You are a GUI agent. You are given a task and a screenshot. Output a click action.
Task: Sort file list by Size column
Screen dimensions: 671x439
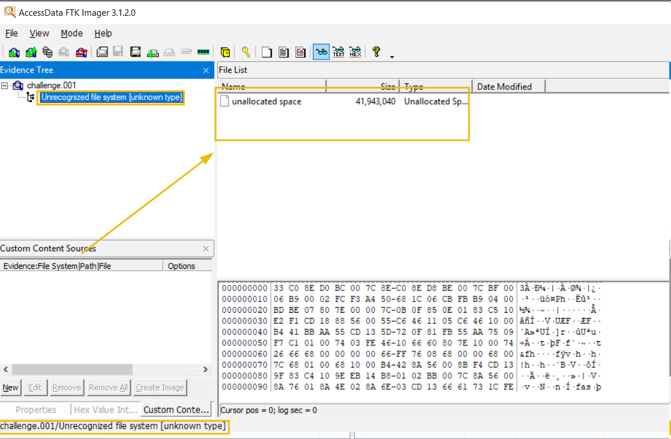[x=363, y=87]
